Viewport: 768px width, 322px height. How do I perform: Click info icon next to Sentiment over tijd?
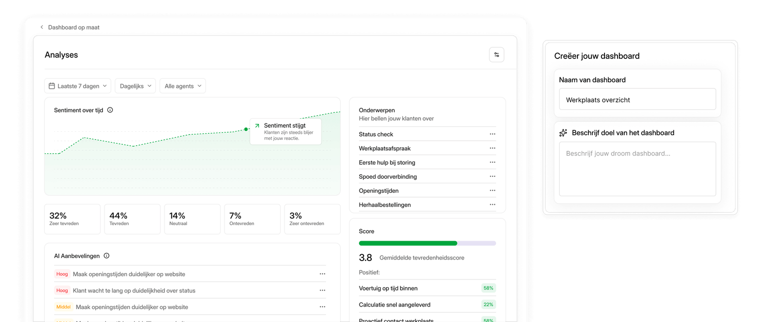[x=110, y=110]
